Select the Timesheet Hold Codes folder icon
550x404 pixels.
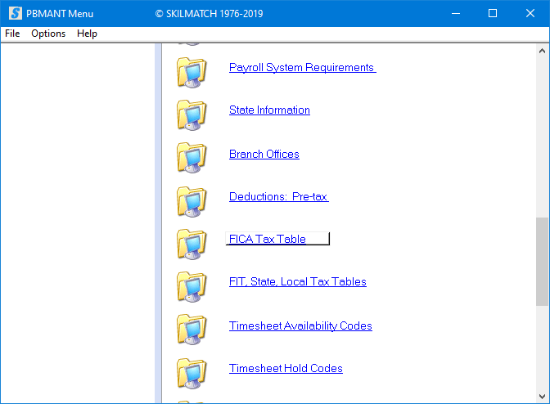coord(192,371)
